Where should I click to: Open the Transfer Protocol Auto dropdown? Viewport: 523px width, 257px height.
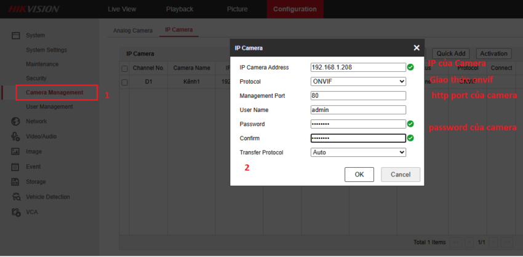click(358, 152)
